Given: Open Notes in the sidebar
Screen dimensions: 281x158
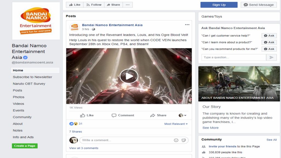Looking at the screenshot, I should click(x=18, y=130).
